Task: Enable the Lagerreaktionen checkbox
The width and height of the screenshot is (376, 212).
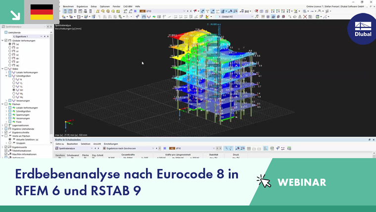Action: (6, 125)
